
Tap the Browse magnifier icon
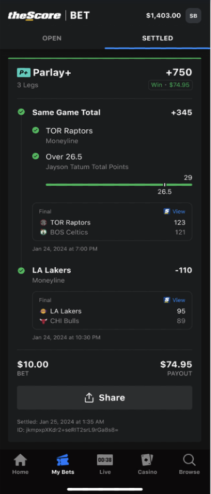click(x=189, y=460)
